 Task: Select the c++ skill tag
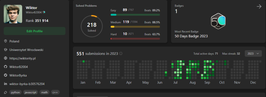[x=55, y=92]
